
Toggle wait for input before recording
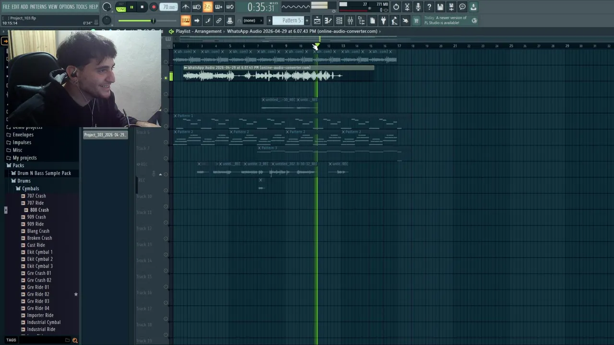(197, 7)
